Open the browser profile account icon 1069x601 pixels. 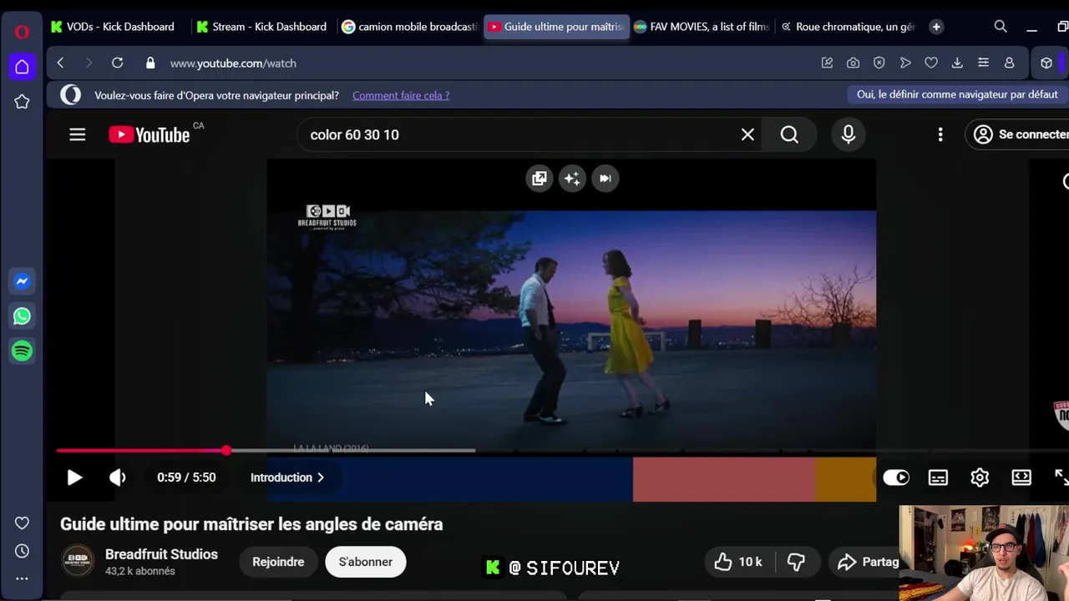1009,63
